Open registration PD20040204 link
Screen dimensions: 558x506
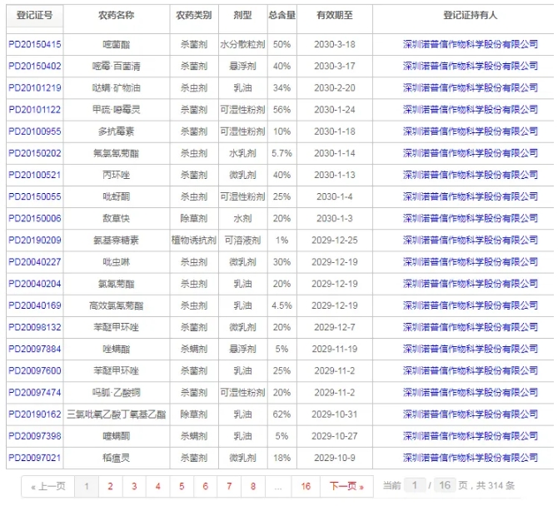35,284
